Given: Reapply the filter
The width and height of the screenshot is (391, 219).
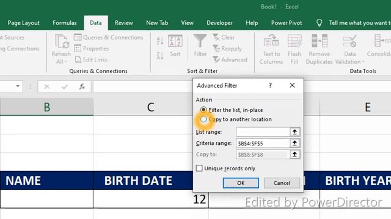Looking at the screenshot, I should (x=227, y=49).
